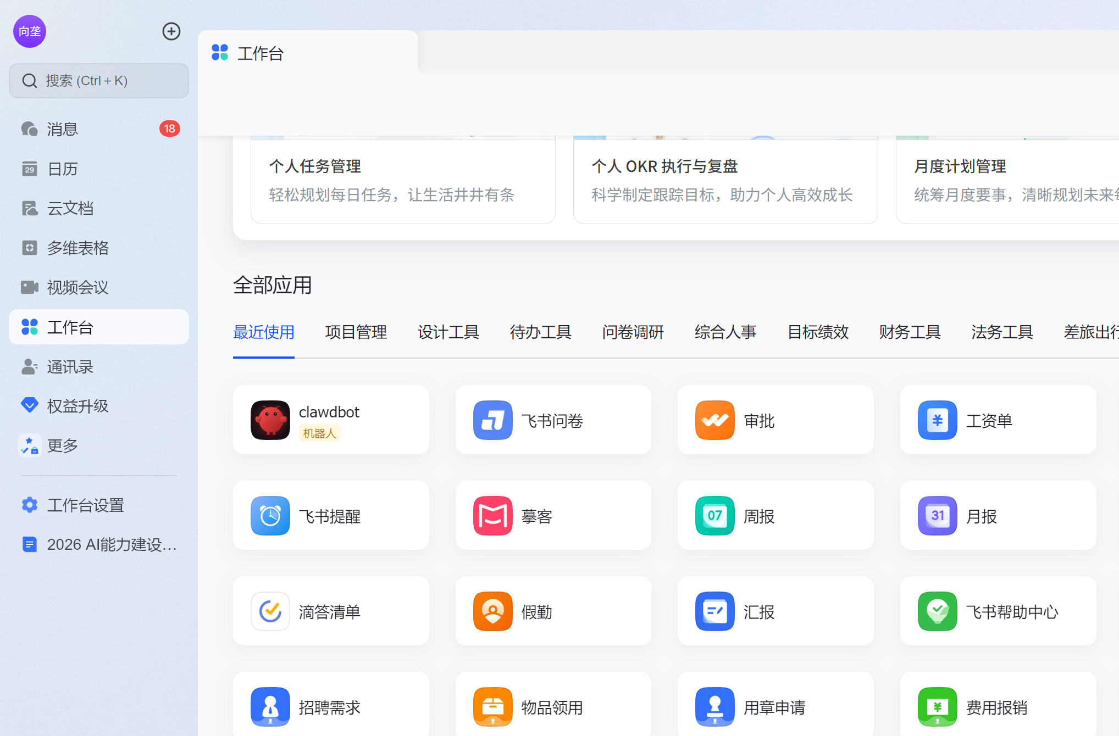This screenshot has height=736, width=1119.
Task: Open the 滴答清单 app icon
Action: click(x=270, y=611)
